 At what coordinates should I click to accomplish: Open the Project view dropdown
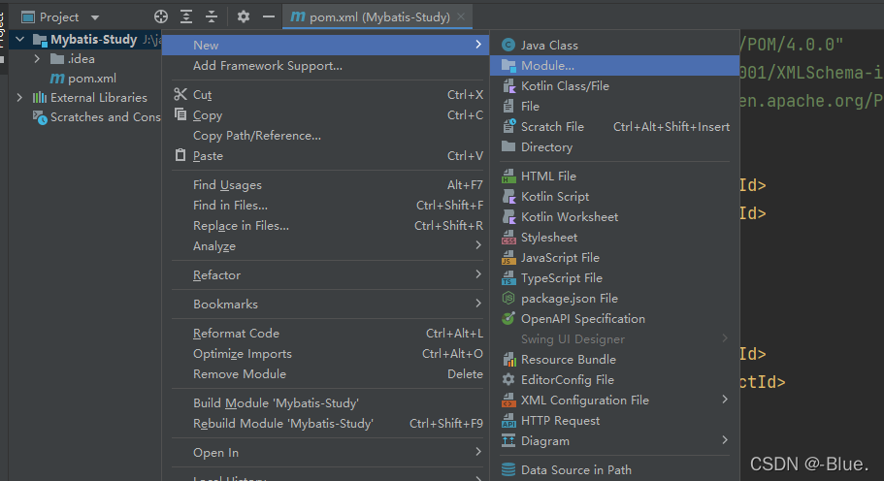pos(95,17)
